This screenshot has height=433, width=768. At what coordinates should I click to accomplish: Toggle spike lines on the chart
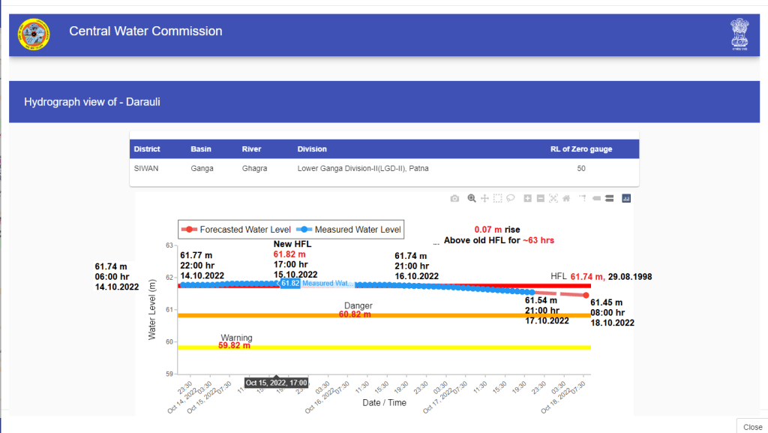(x=583, y=198)
